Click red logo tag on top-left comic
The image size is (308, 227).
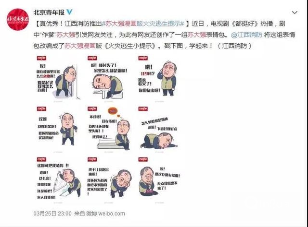[42, 58]
